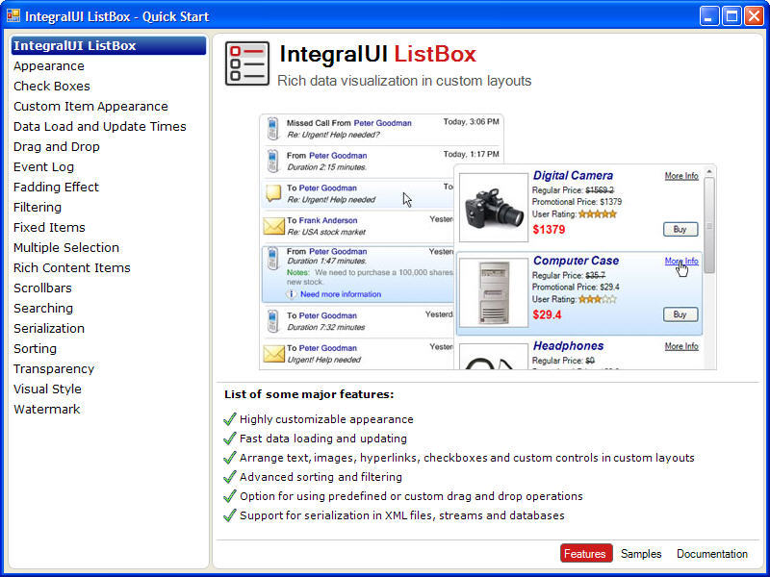Click the Frank Anderson name link
Image resolution: width=770 pixels, height=577 pixels.
tap(328, 220)
